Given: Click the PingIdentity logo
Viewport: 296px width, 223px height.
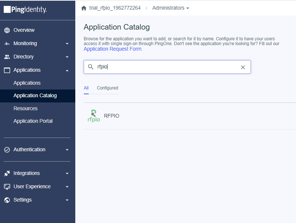Looking at the screenshot, I should click(25, 10).
